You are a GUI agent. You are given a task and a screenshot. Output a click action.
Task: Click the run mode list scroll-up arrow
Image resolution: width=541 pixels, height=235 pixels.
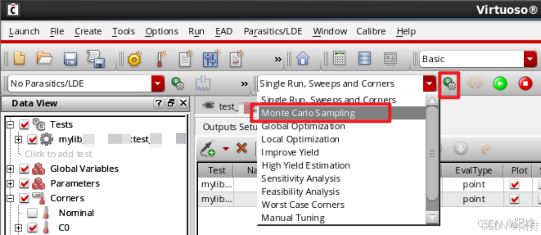coord(432,100)
